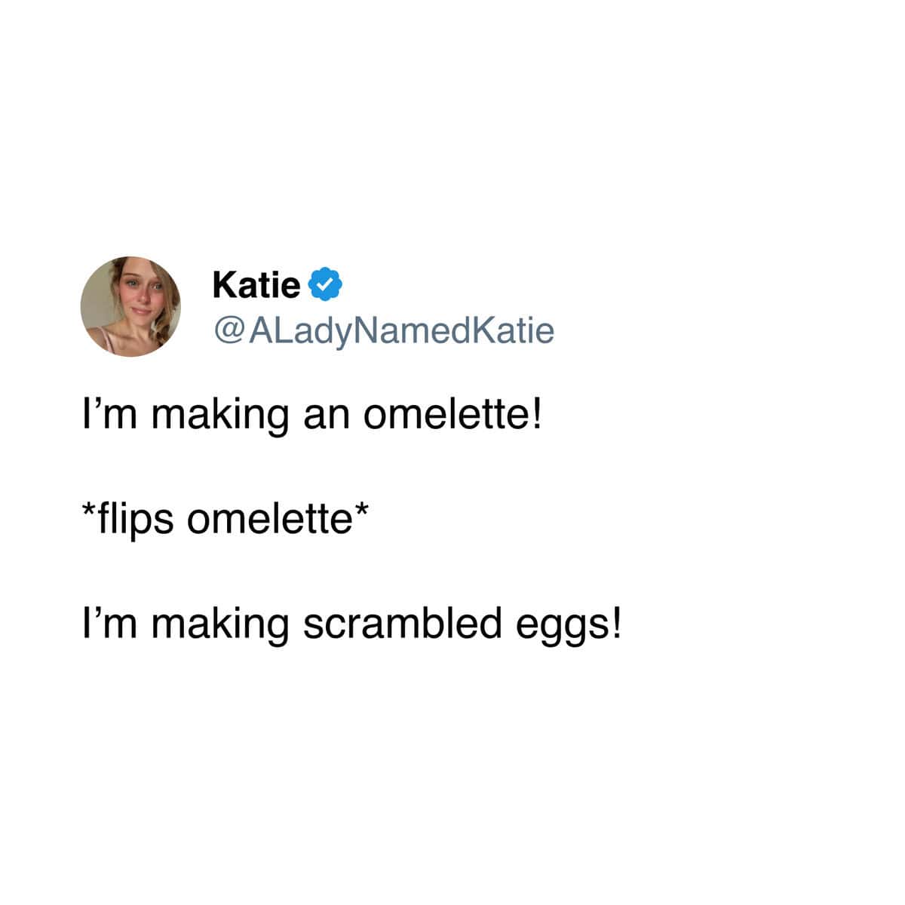Viewport: 905px width, 905px height.
Task: Open the @ALadyNamedKatie handle link
Action: pyautogui.click(x=384, y=330)
